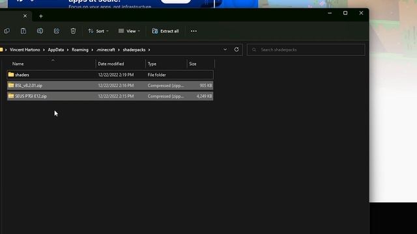This screenshot has width=417, height=234.
Task: Click the 12/22/2022 2:19 PM date
Action: [x=116, y=75]
